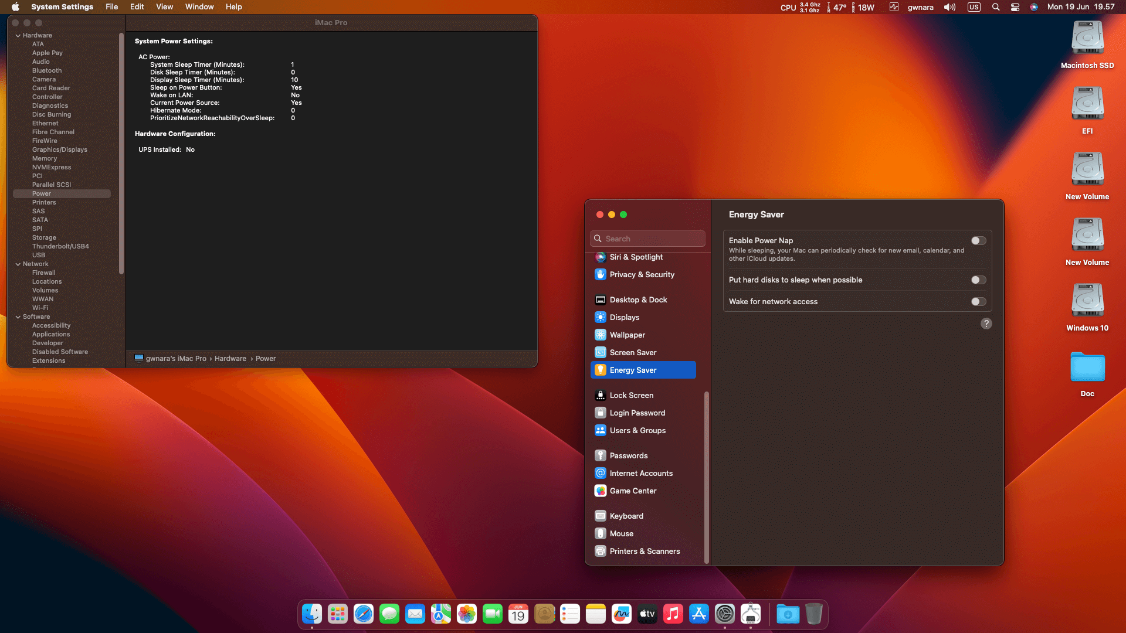1126x633 pixels.
Task: Enable Power Nap toggle
Action: [978, 241]
